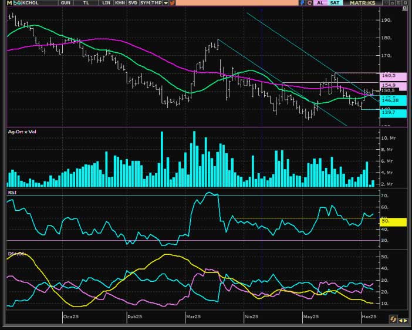The image size is (412, 330).
Task: Move chart left with yellow left arrow
Action: [x=401, y=320]
